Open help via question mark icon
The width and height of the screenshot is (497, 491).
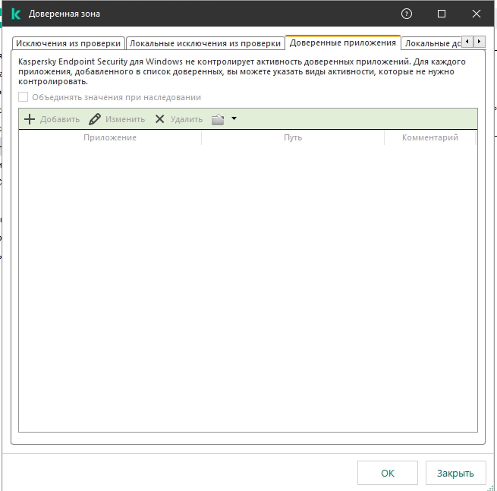click(407, 14)
